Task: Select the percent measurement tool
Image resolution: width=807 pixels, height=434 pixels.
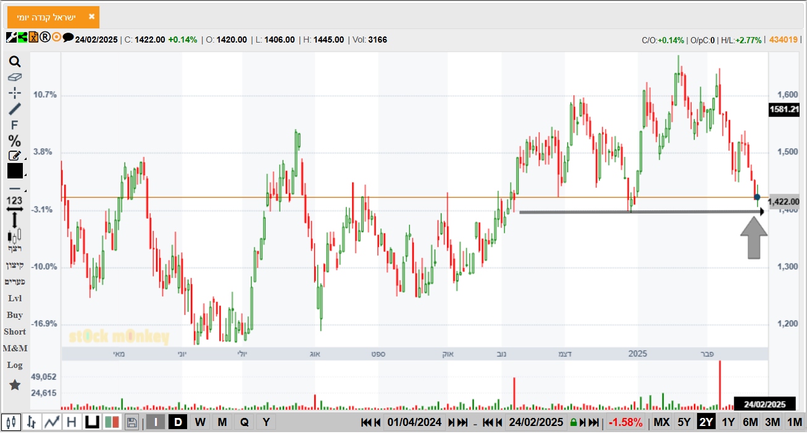Action: click(15, 141)
